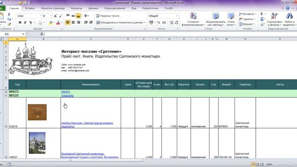Viewport: 297px width, 167px height.
Task: Click the monastery photo album thumbnail
Action: 37,143
